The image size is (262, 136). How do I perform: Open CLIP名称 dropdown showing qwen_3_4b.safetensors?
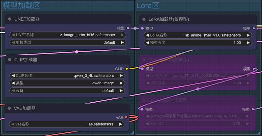coord(67,76)
